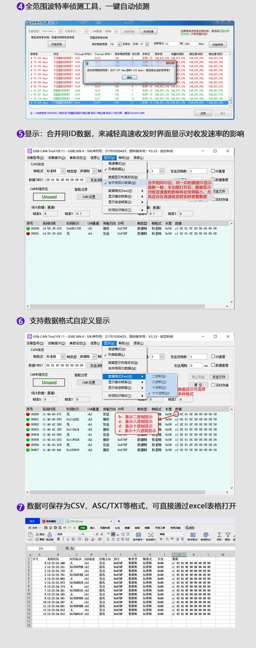The image size is (256, 648).
Task: Tick ID递增 checkbox in the 数据格式 submenu window
Action: pyautogui.click(x=213, y=357)
